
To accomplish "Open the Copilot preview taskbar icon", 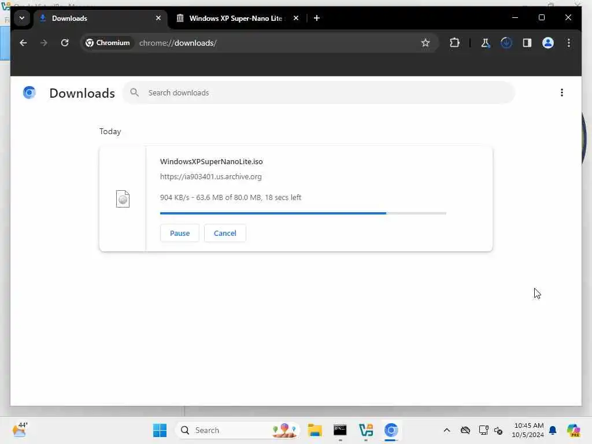I will tap(573, 430).
